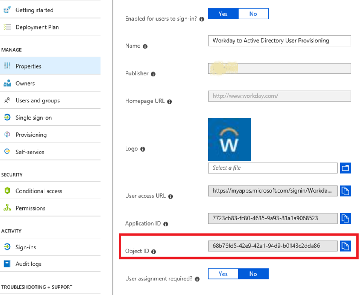Image resolution: width=363 pixels, height=295 pixels.
Task: Show info tooltip for Homepage URL
Action: coord(169,102)
